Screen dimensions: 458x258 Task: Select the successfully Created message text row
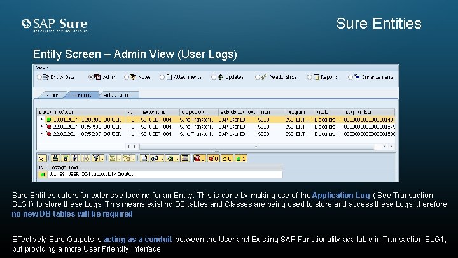165,175
